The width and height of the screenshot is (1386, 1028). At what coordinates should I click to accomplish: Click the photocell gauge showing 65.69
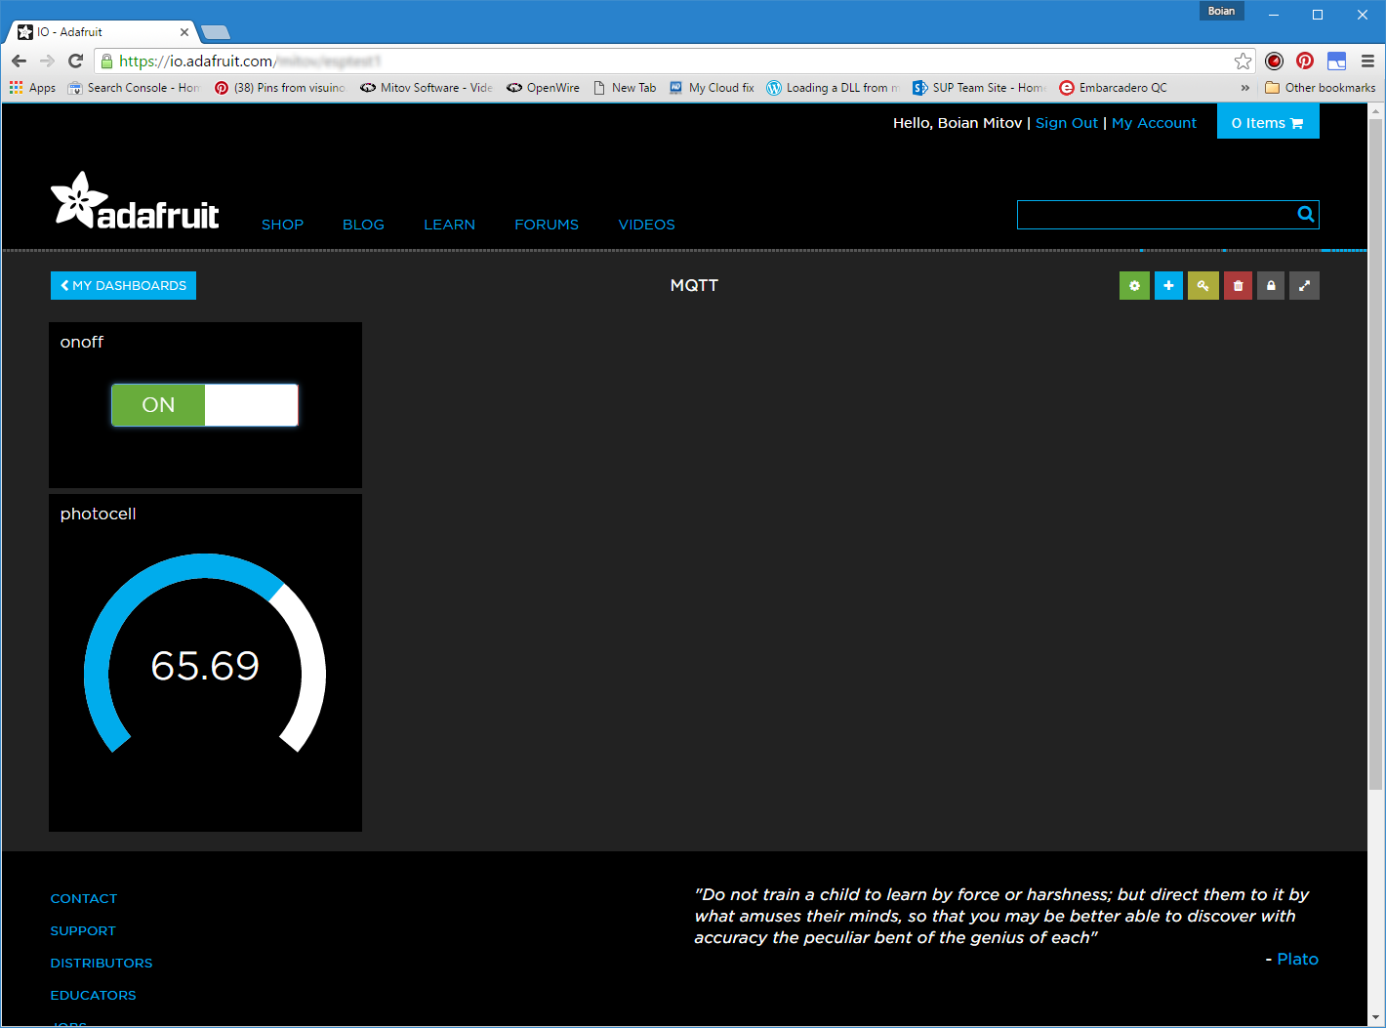tap(205, 664)
